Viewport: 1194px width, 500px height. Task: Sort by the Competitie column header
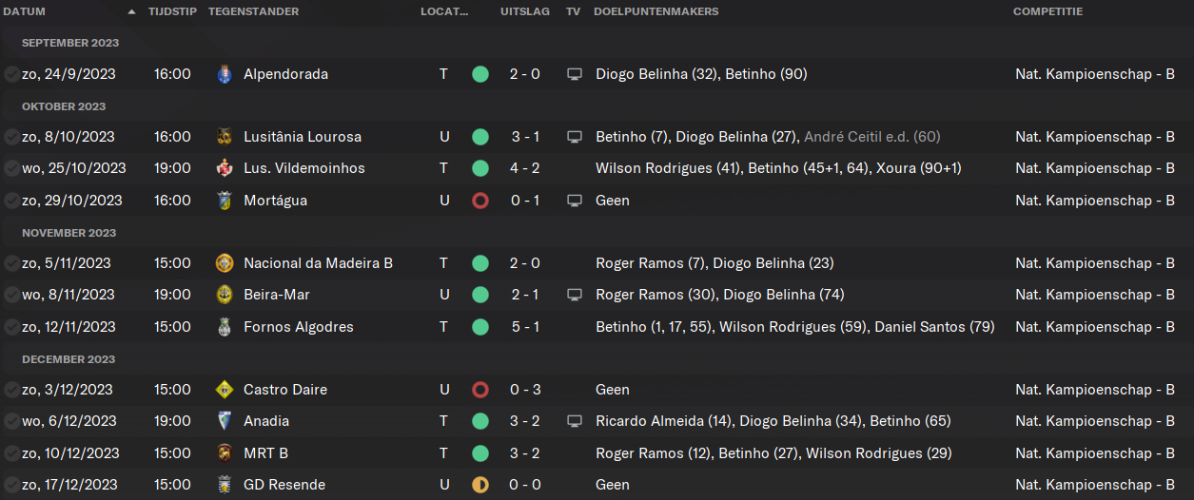pos(1047,11)
